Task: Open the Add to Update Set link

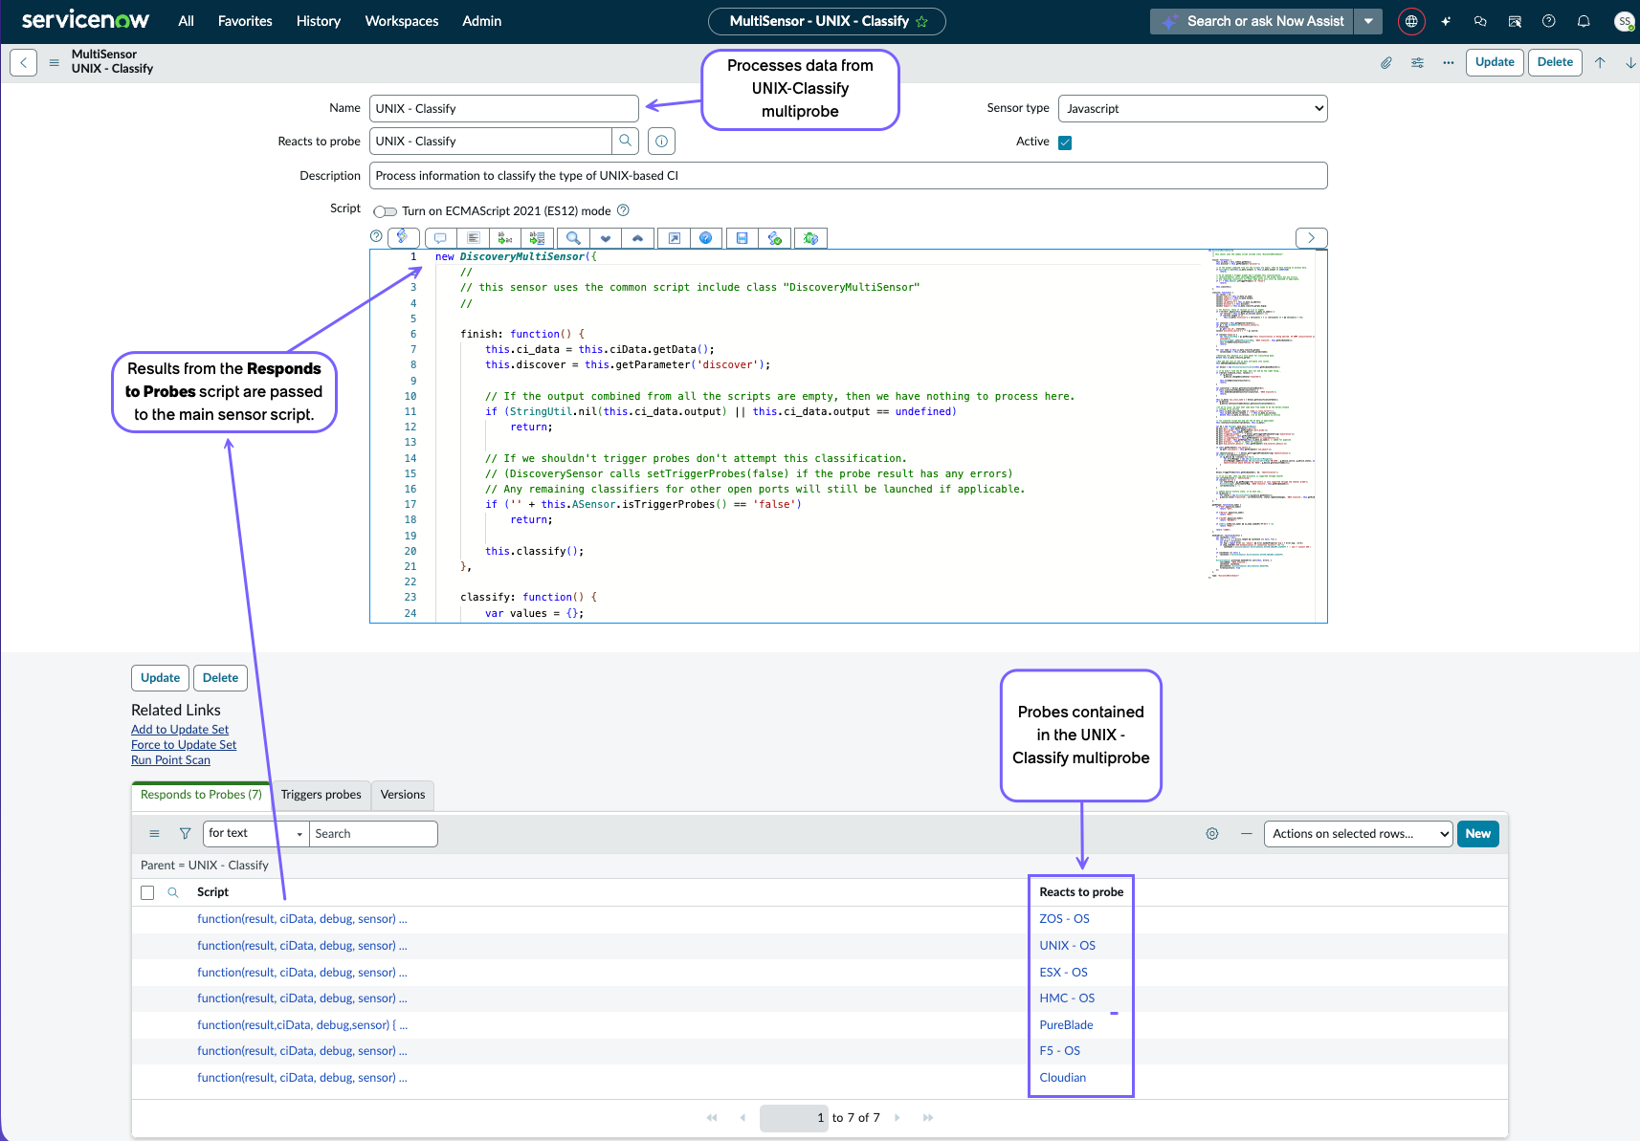Action: 180,730
